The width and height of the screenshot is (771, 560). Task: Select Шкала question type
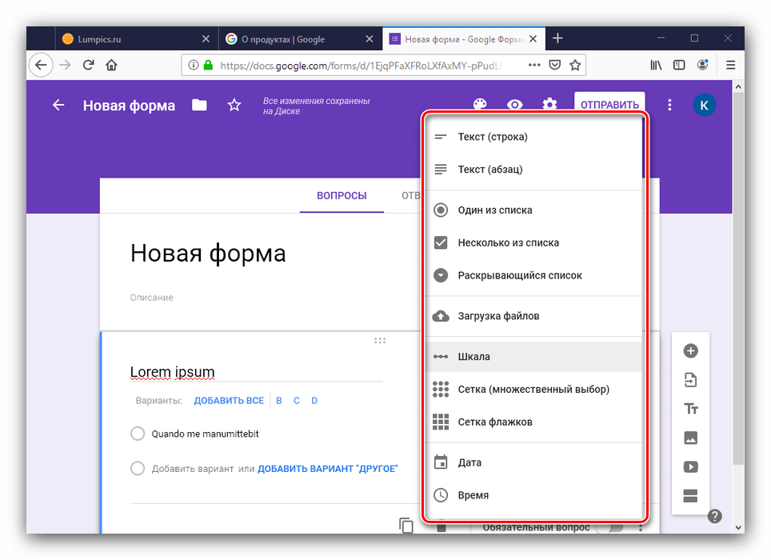pos(534,357)
